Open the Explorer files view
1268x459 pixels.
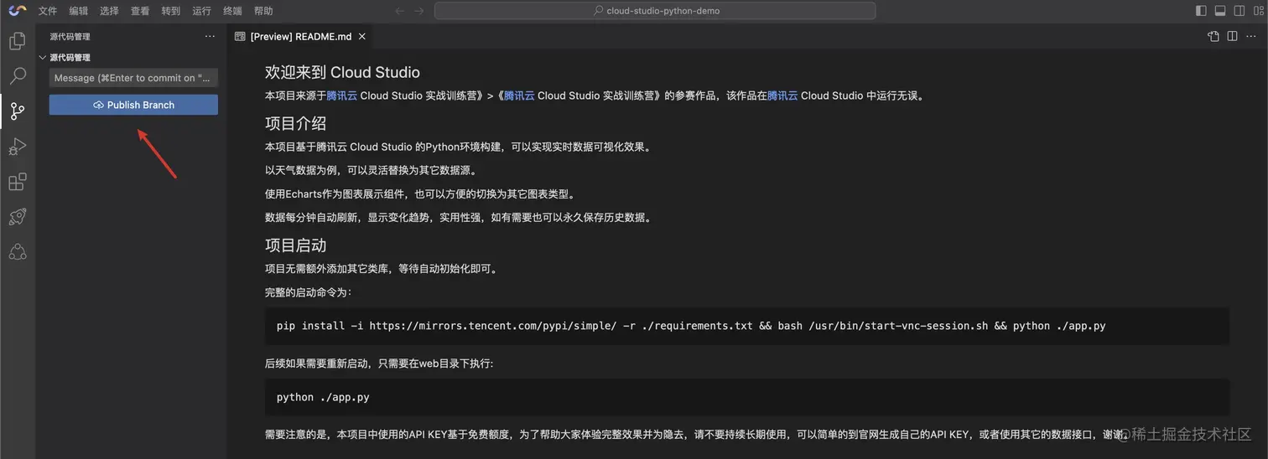click(18, 40)
